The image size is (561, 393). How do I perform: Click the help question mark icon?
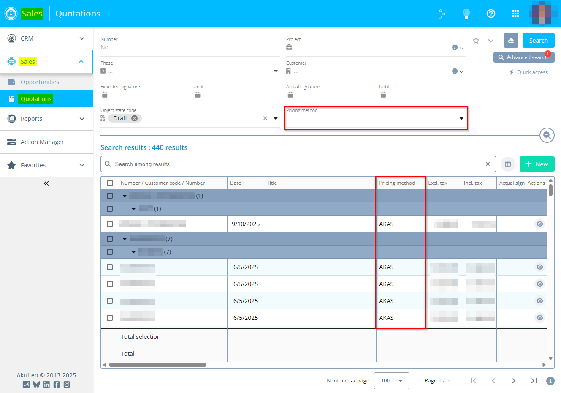click(491, 14)
